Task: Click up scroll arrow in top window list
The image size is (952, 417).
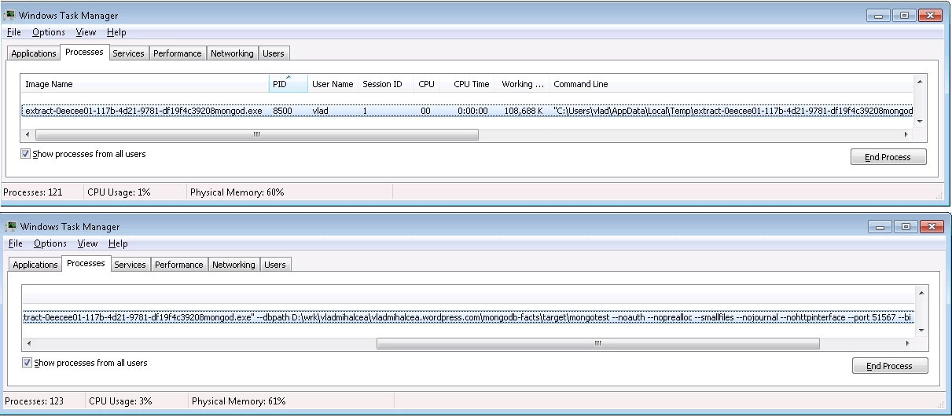Action: 920,82
